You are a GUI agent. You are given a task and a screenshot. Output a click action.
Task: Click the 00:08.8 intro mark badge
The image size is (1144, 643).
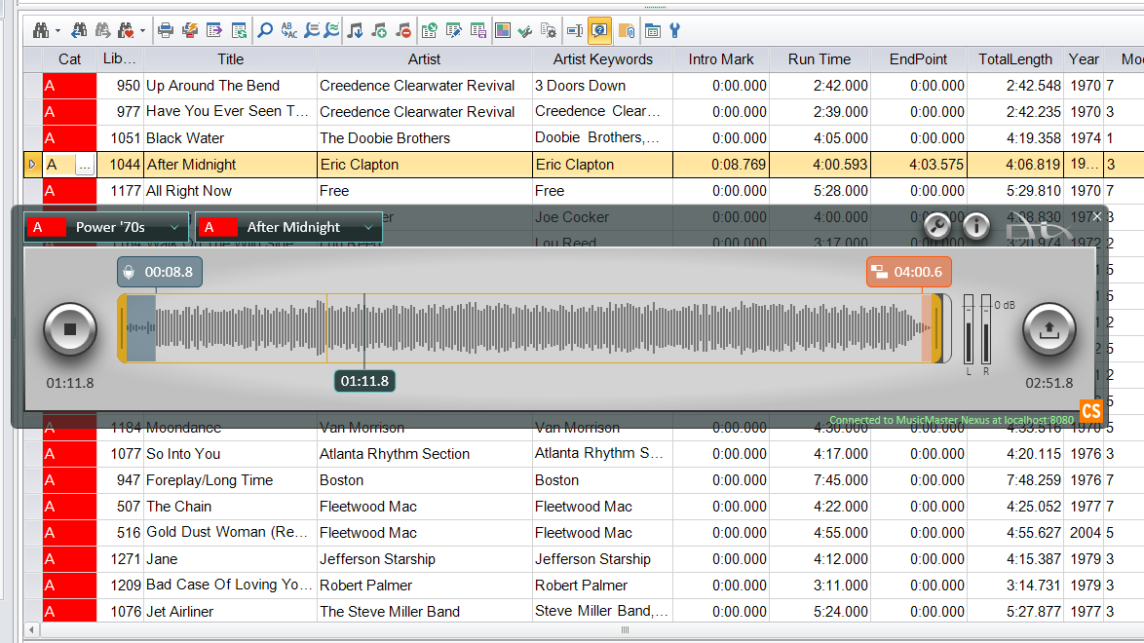point(159,272)
